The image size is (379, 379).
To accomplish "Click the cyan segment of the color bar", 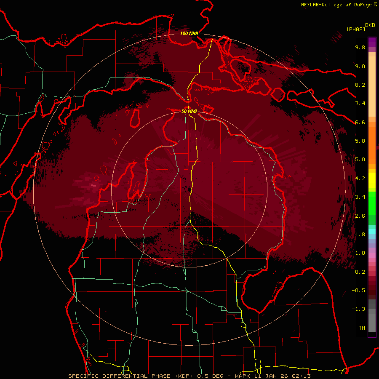I will (x=372, y=232).
